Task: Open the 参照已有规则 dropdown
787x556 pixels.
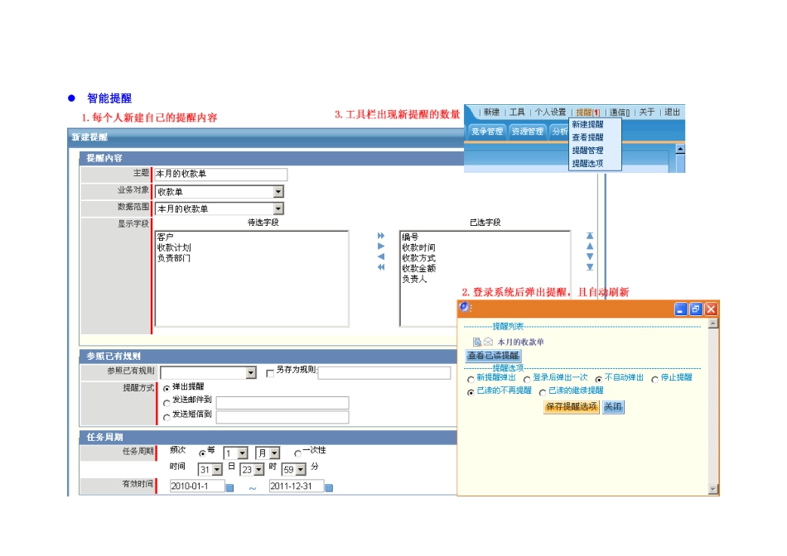Action: (x=251, y=372)
